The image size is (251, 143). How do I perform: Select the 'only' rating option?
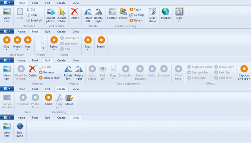tap(65, 49)
